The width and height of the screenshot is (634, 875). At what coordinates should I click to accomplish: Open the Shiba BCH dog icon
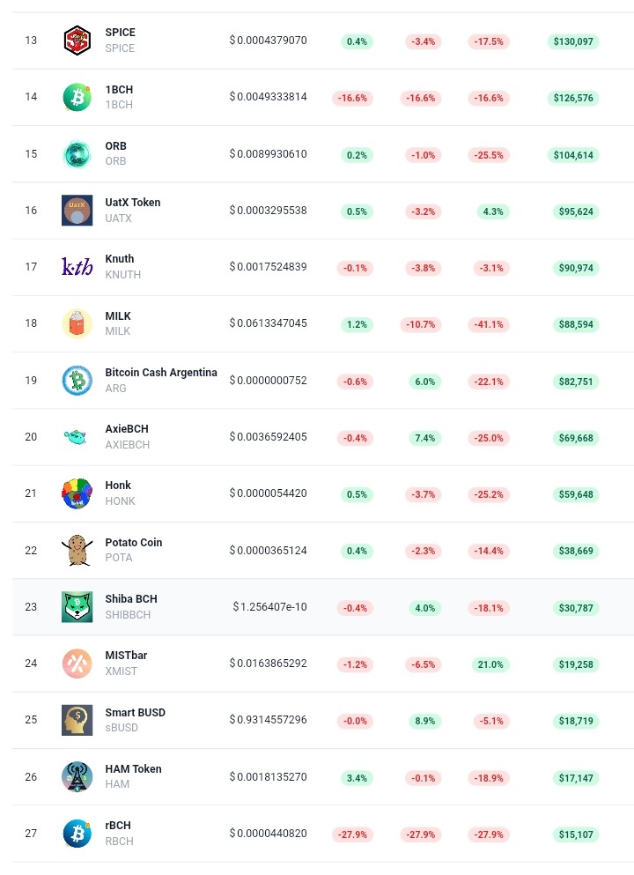pos(77,606)
